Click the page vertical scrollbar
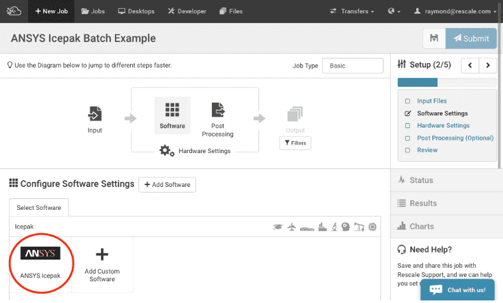 point(500,87)
